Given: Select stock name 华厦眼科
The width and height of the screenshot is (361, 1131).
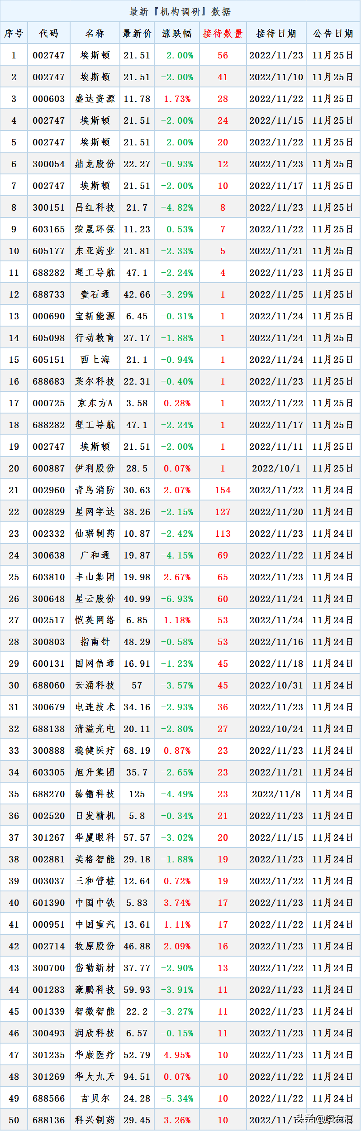Looking at the screenshot, I should pos(95,837).
